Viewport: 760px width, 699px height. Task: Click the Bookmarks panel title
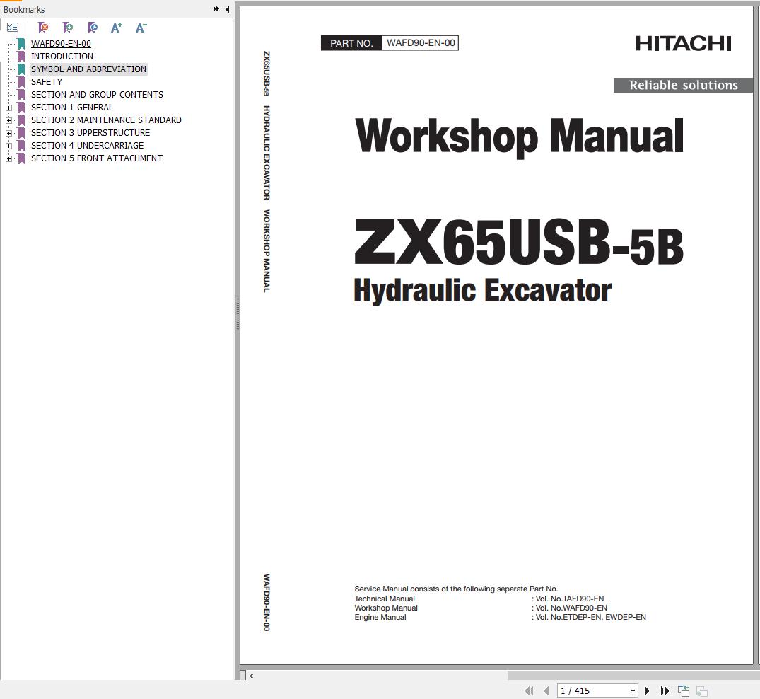(24, 9)
